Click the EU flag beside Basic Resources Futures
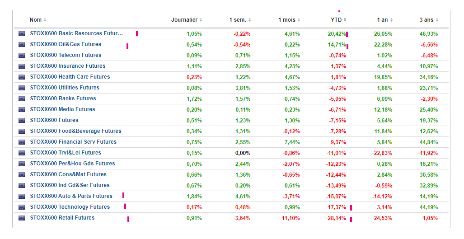 pyautogui.click(x=22, y=34)
